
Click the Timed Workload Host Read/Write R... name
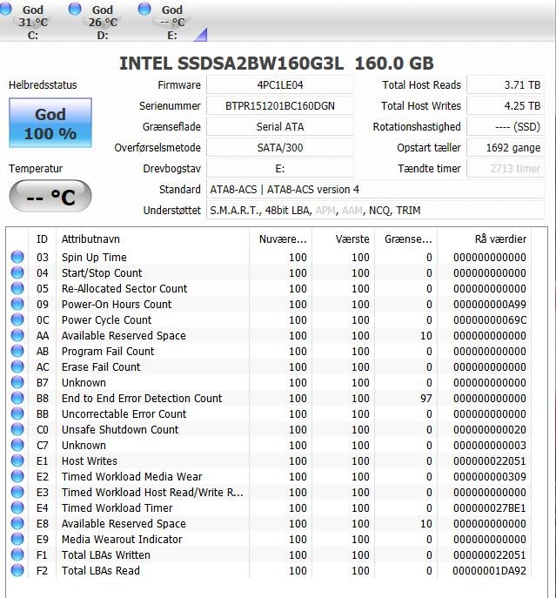(152, 493)
